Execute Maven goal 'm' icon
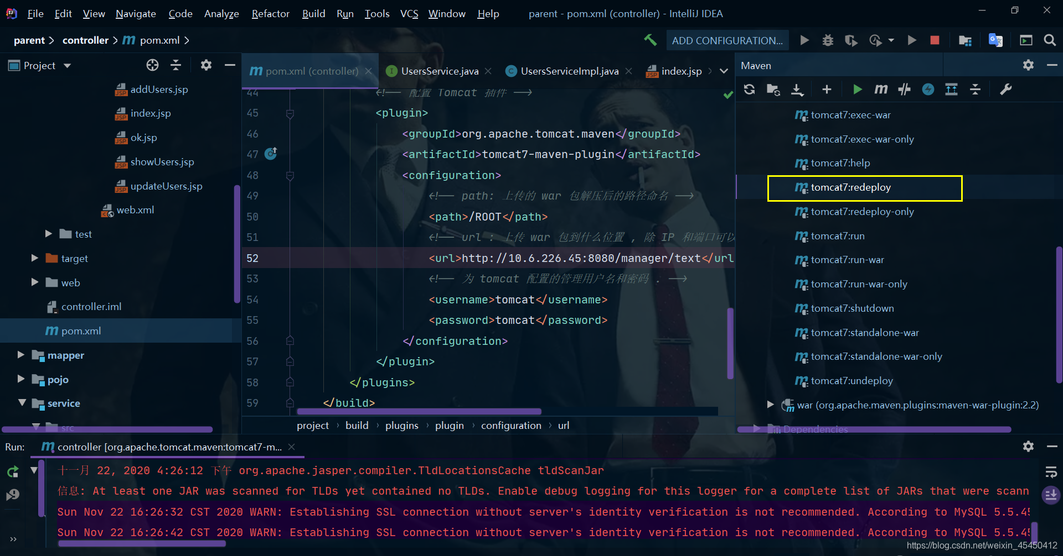 (x=881, y=89)
